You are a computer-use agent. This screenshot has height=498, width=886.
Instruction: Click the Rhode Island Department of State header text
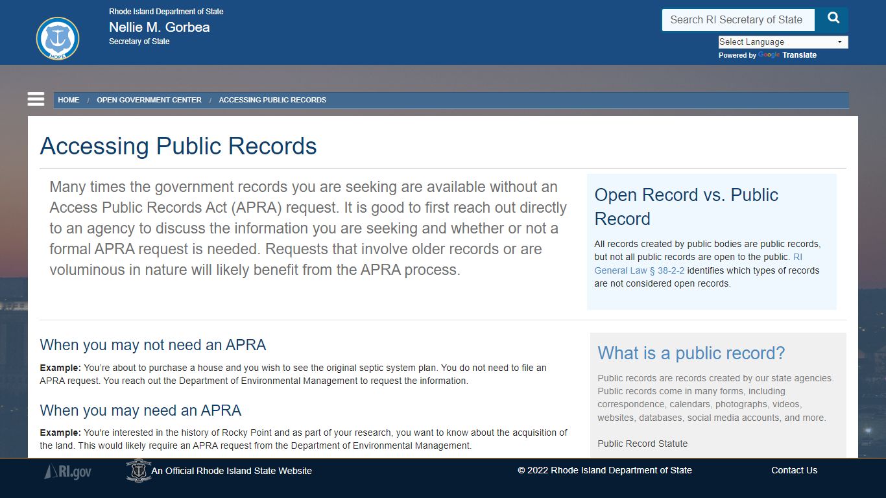click(166, 12)
